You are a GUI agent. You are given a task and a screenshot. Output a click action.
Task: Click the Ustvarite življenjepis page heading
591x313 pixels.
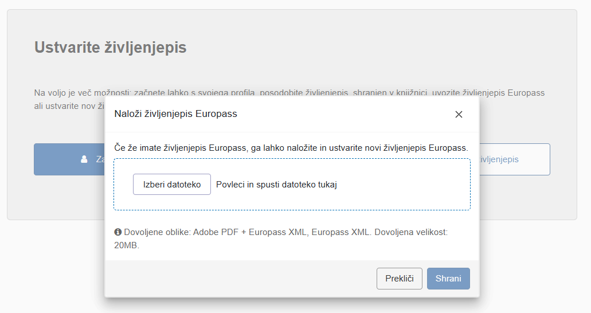tap(111, 47)
